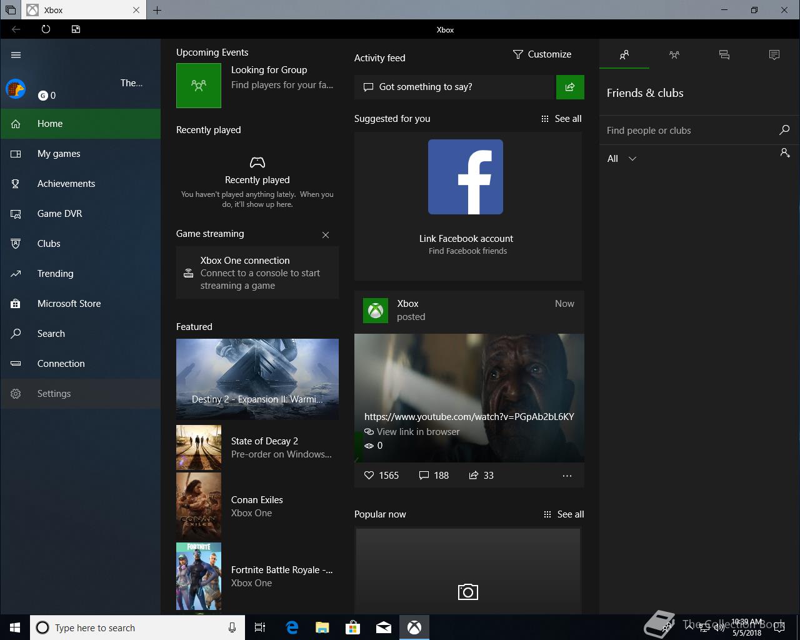Open Search in sidebar
The image size is (800, 640).
(x=81, y=334)
